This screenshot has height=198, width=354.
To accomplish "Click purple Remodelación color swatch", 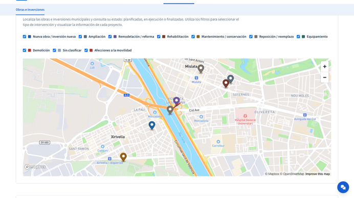I will click(x=115, y=37).
